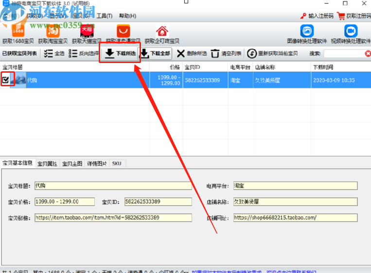Switch to the 宝贝基本信息 tab
The image size is (371, 273).
[x=18, y=163]
